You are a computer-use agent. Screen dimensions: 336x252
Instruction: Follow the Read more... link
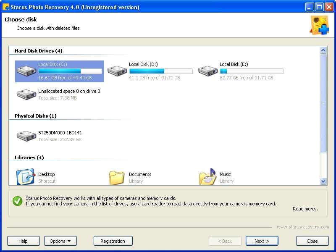point(306,209)
